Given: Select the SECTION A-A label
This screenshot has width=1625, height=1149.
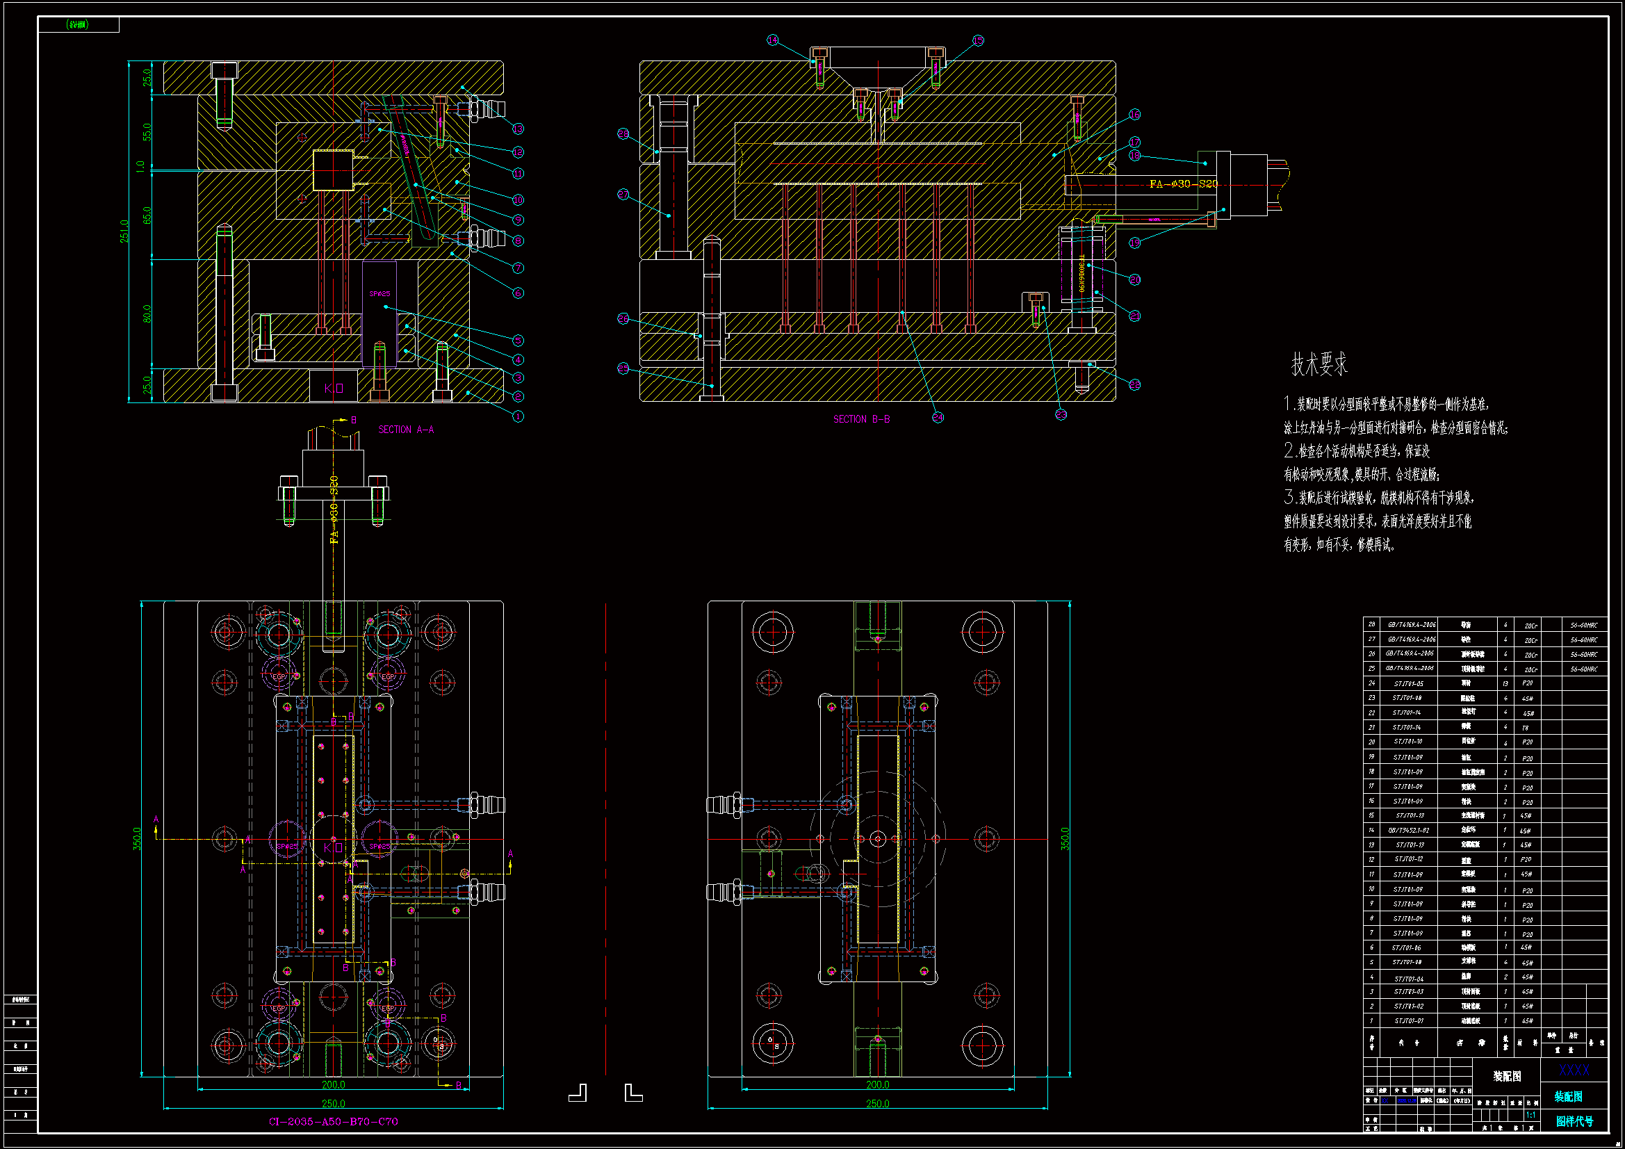Looking at the screenshot, I should [405, 430].
